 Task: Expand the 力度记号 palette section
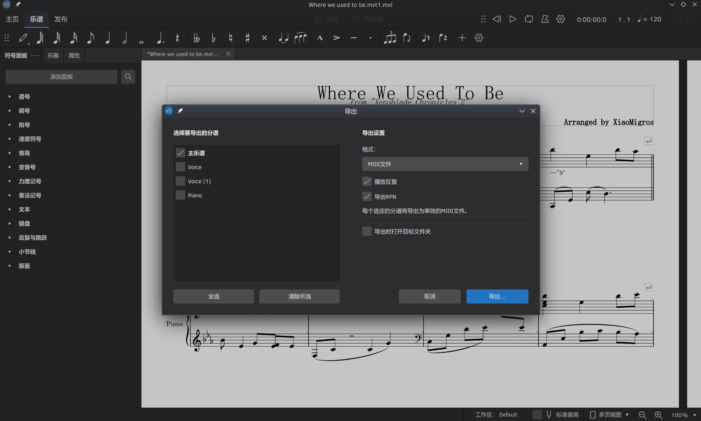pos(30,181)
